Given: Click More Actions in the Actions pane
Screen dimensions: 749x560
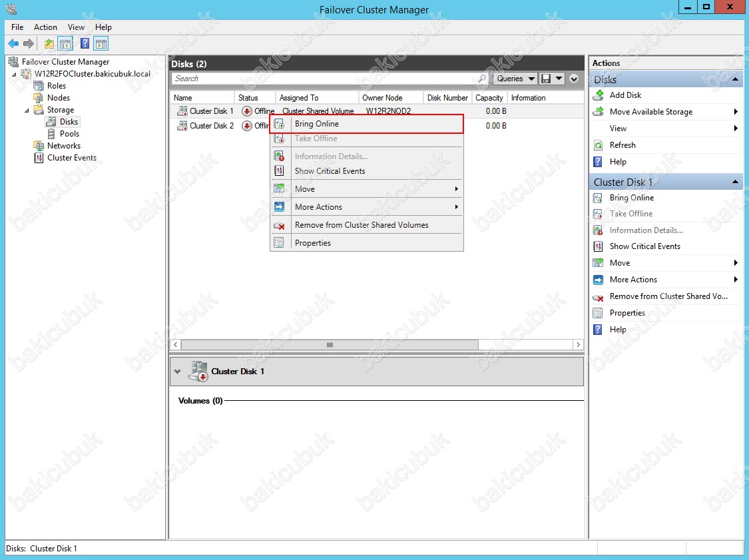Looking at the screenshot, I should click(633, 280).
